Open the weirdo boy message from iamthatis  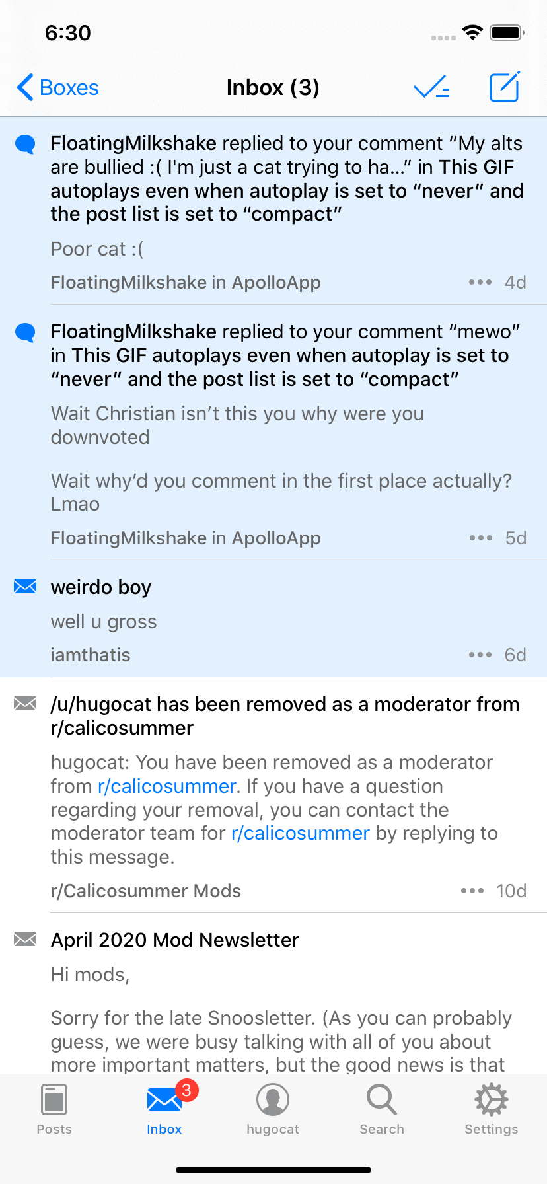273,619
